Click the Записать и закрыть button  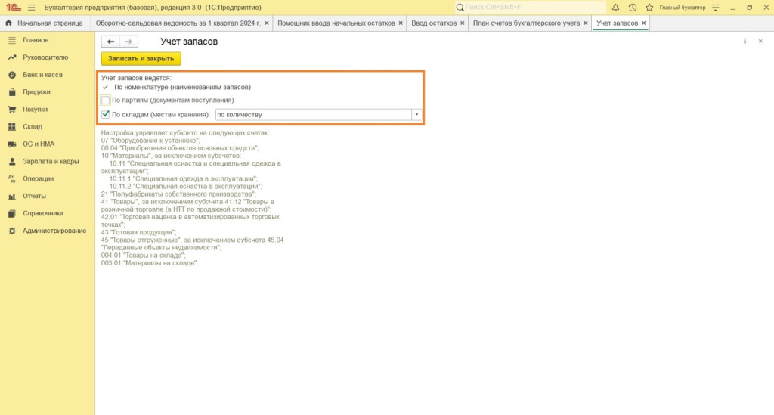pos(141,58)
